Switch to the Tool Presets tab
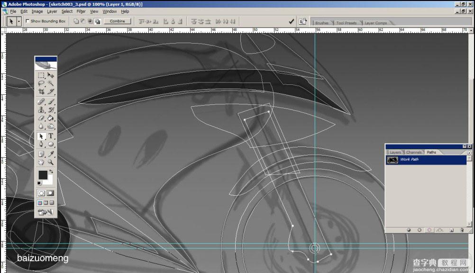 (346, 23)
